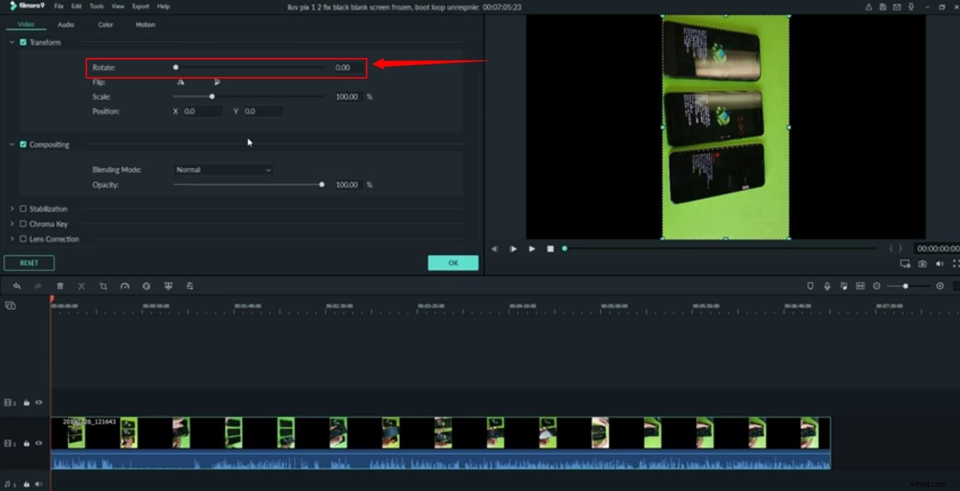
Task: Click the Undo arrow icon
Action: pyautogui.click(x=18, y=286)
